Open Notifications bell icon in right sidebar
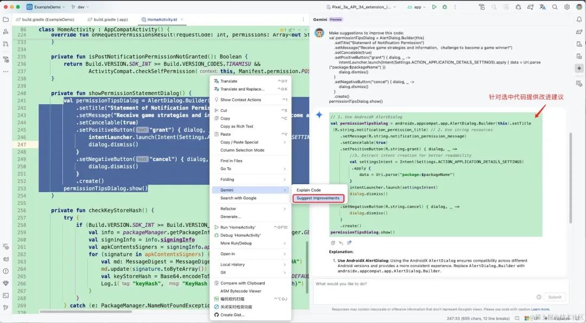The height and width of the screenshot is (323, 586). pos(579,20)
